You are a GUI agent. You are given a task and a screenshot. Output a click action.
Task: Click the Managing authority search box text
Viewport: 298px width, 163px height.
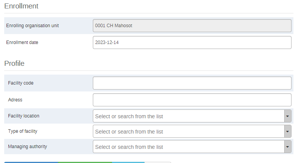[x=129, y=147]
